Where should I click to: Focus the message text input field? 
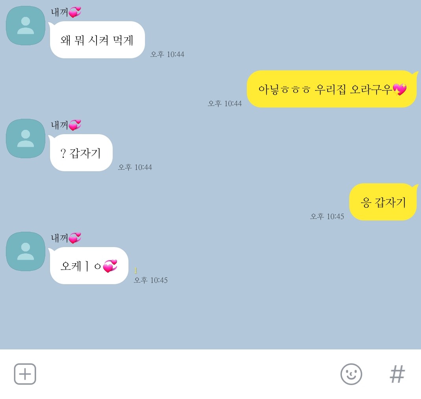tap(188, 374)
